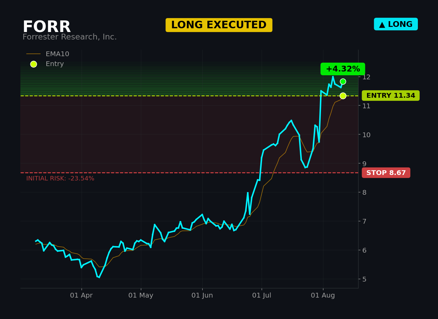438x319 pixels.
Task: Click the 01 May date axis label
Action: point(141,296)
